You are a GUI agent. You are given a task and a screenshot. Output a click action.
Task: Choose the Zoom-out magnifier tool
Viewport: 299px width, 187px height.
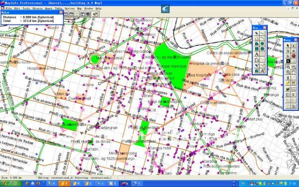[294, 67]
